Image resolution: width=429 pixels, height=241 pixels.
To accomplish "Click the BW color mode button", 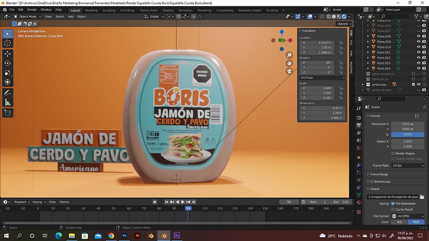I will point(399,222).
